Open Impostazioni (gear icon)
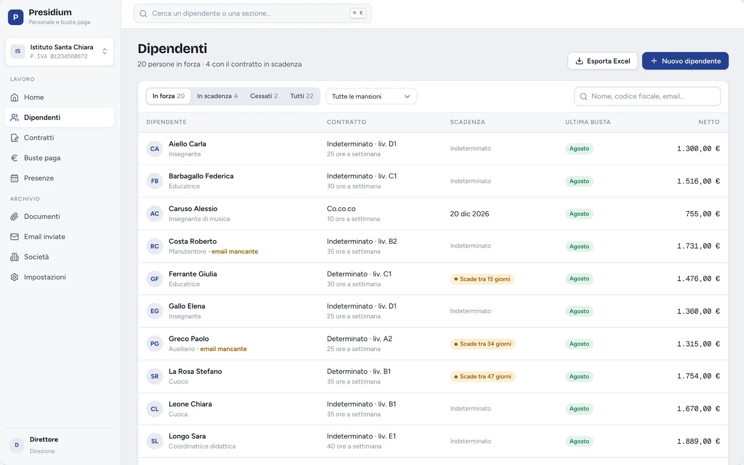The height and width of the screenshot is (465, 744). [60, 277]
